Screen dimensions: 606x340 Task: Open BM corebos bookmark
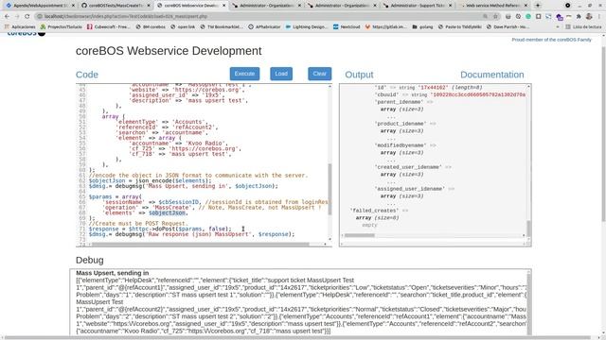coord(151,27)
